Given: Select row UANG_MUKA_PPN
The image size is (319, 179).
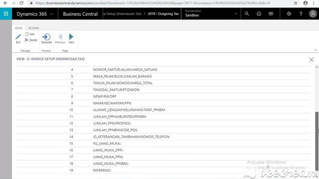Looking at the screenshot, I should [163, 157].
